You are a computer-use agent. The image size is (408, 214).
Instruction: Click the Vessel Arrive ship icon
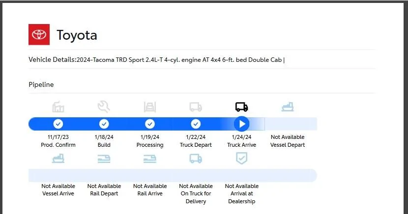tap(58, 159)
